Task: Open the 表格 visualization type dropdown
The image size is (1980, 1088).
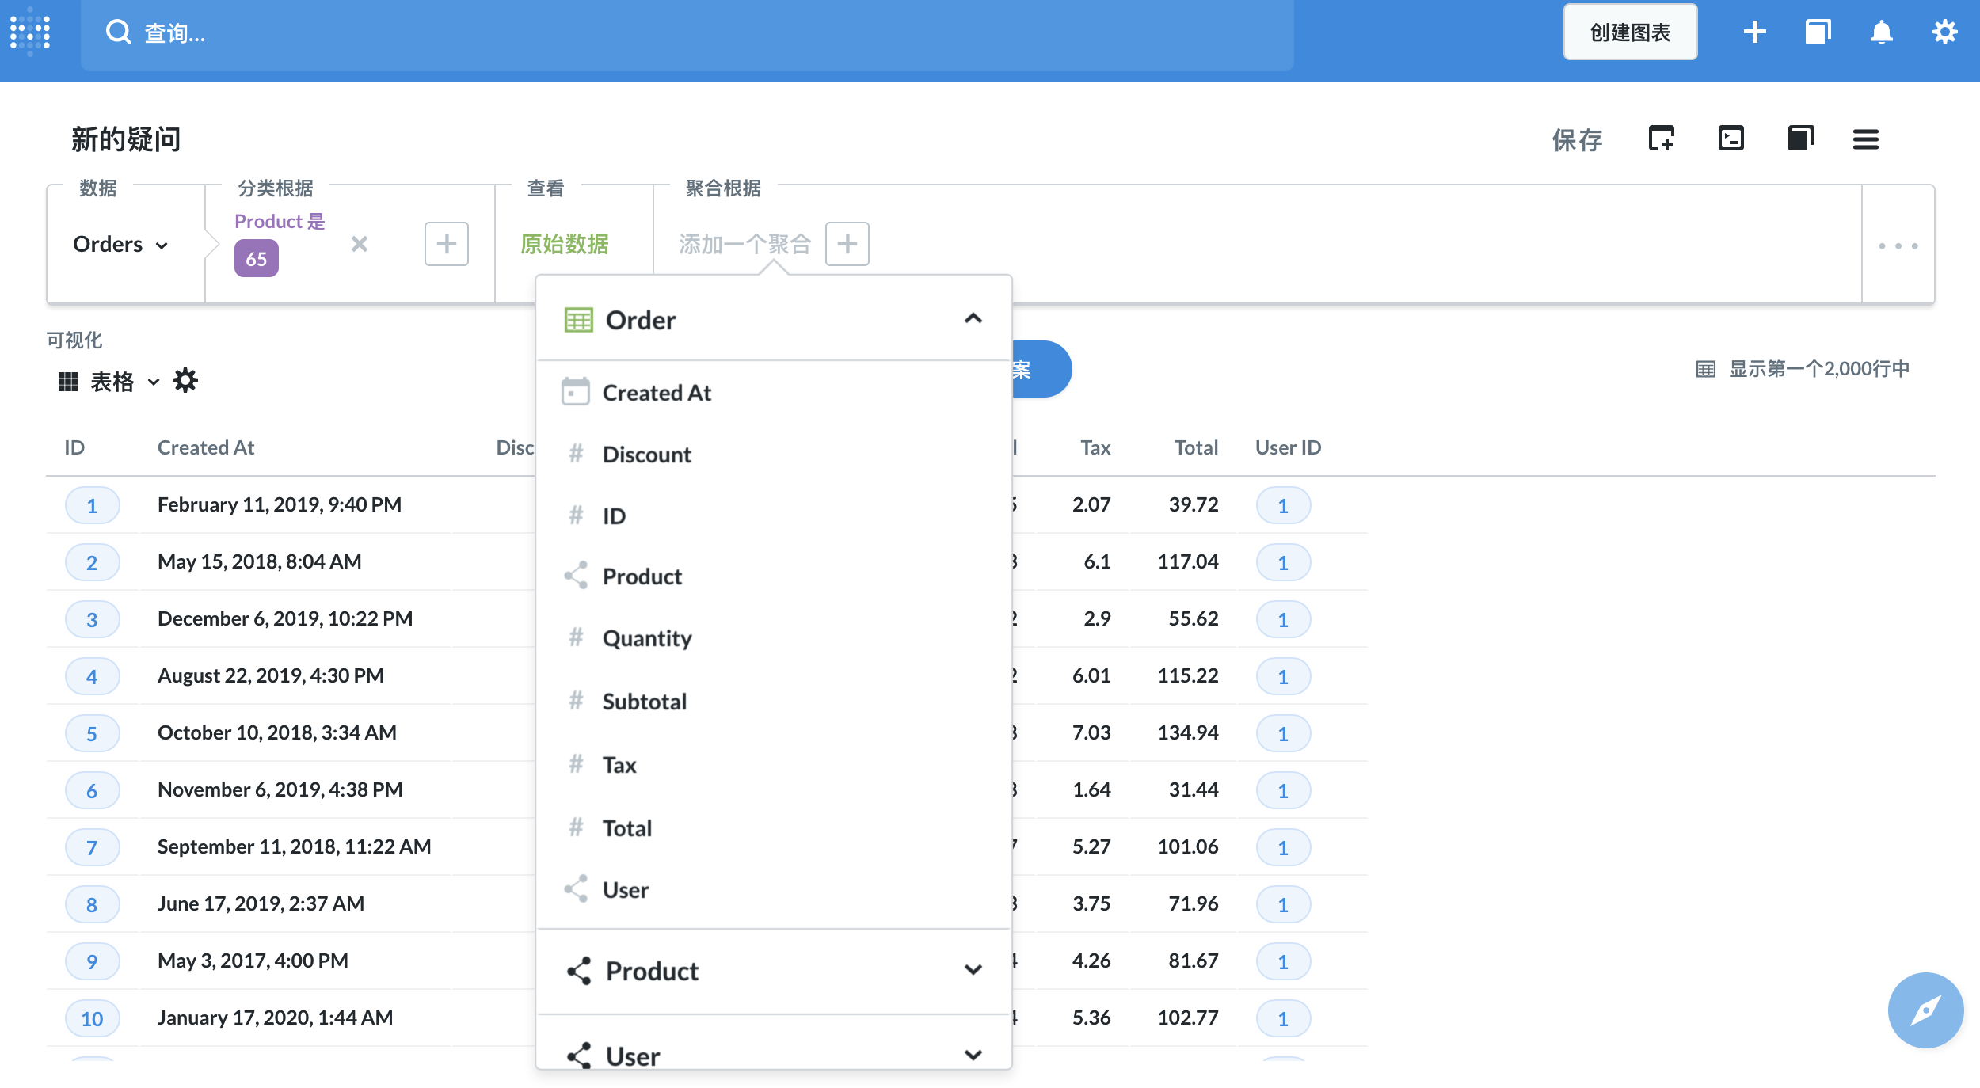Action: (x=111, y=382)
